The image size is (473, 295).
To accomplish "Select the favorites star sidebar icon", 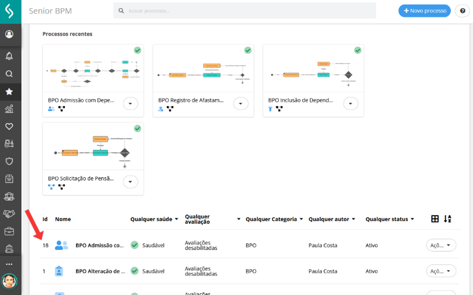I will click(9, 92).
